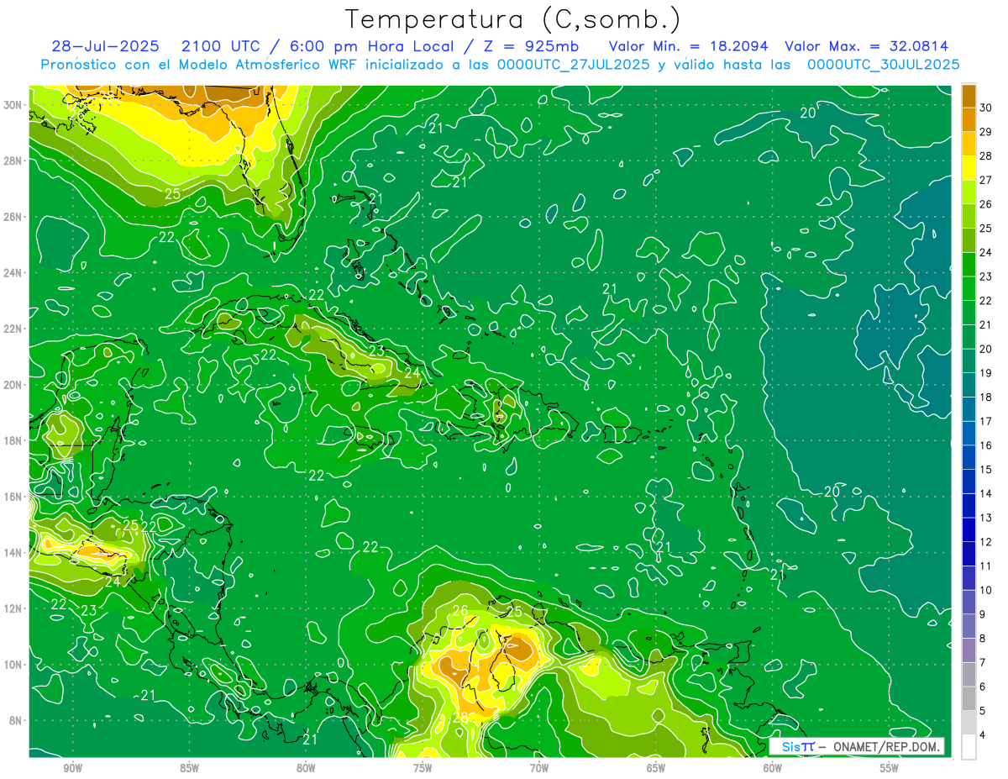Viewport: 1008px width, 779px height.
Task: Click 'Valor Max. = 32.0814' value
Action: point(866,46)
